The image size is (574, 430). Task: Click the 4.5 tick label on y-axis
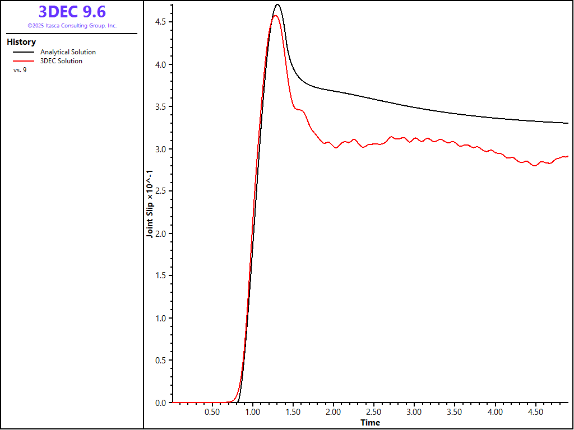pyautogui.click(x=160, y=22)
